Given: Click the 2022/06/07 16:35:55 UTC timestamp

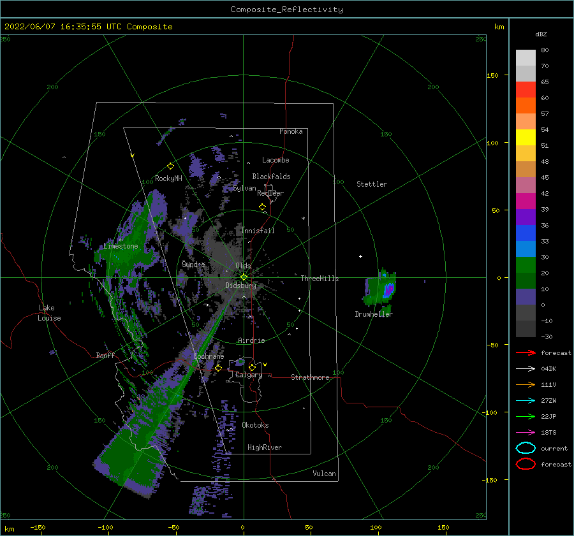Looking at the screenshot, I should pyautogui.click(x=88, y=27).
